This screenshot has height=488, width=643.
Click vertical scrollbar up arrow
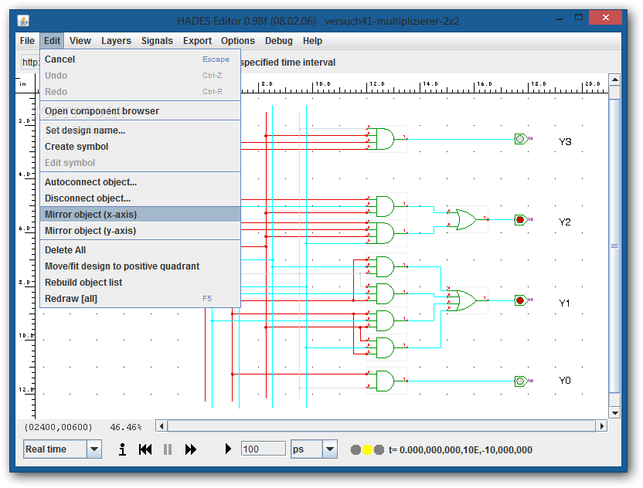click(614, 80)
